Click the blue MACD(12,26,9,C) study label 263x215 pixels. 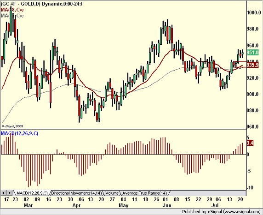click(x=20, y=133)
